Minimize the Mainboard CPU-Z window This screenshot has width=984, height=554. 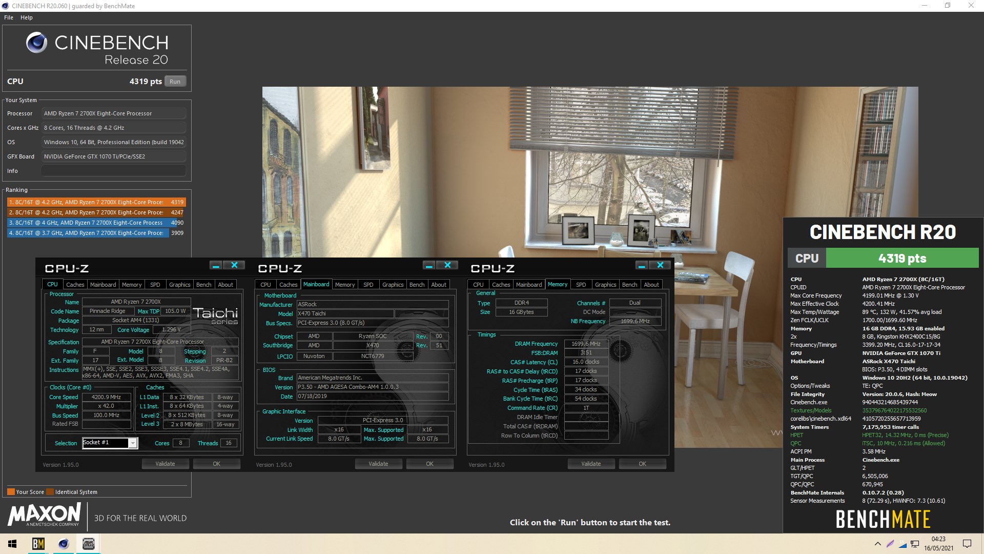(429, 265)
